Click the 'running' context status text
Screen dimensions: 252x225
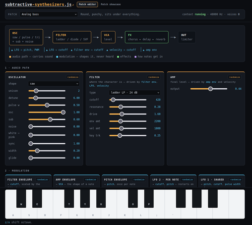click(200, 14)
